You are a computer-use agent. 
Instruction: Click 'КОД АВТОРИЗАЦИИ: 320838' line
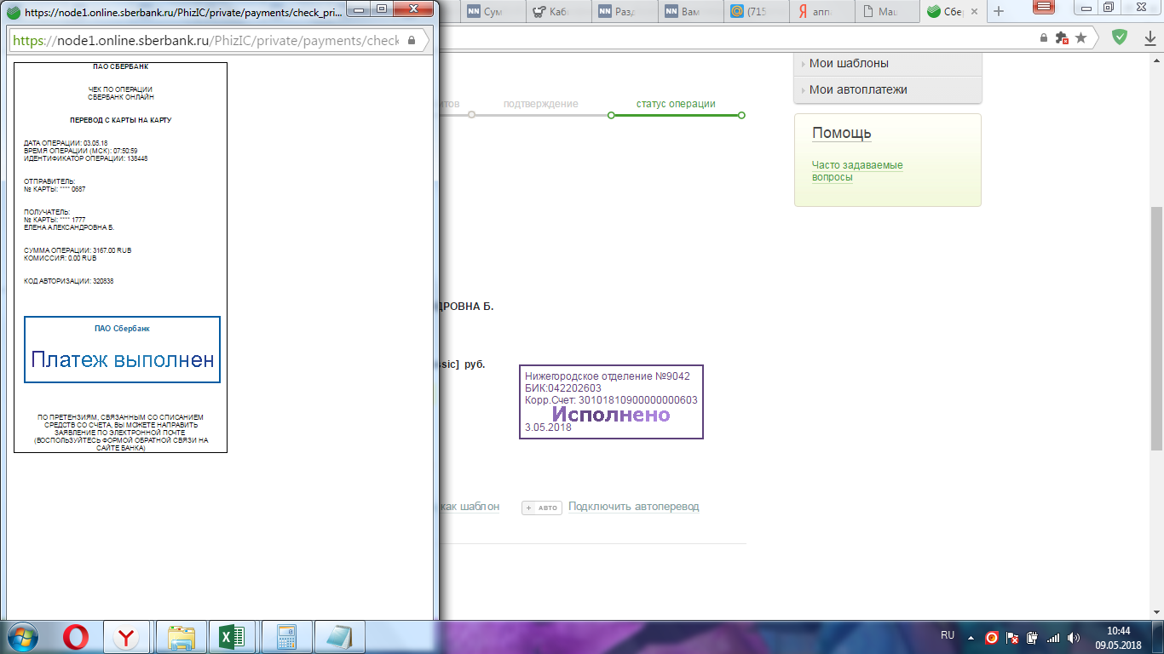(68, 281)
